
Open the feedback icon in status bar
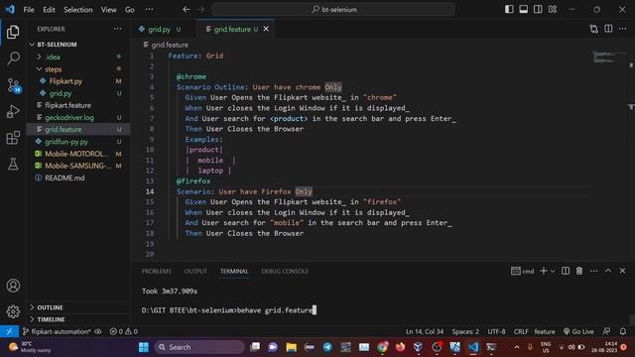pyautogui.click(x=606, y=331)
